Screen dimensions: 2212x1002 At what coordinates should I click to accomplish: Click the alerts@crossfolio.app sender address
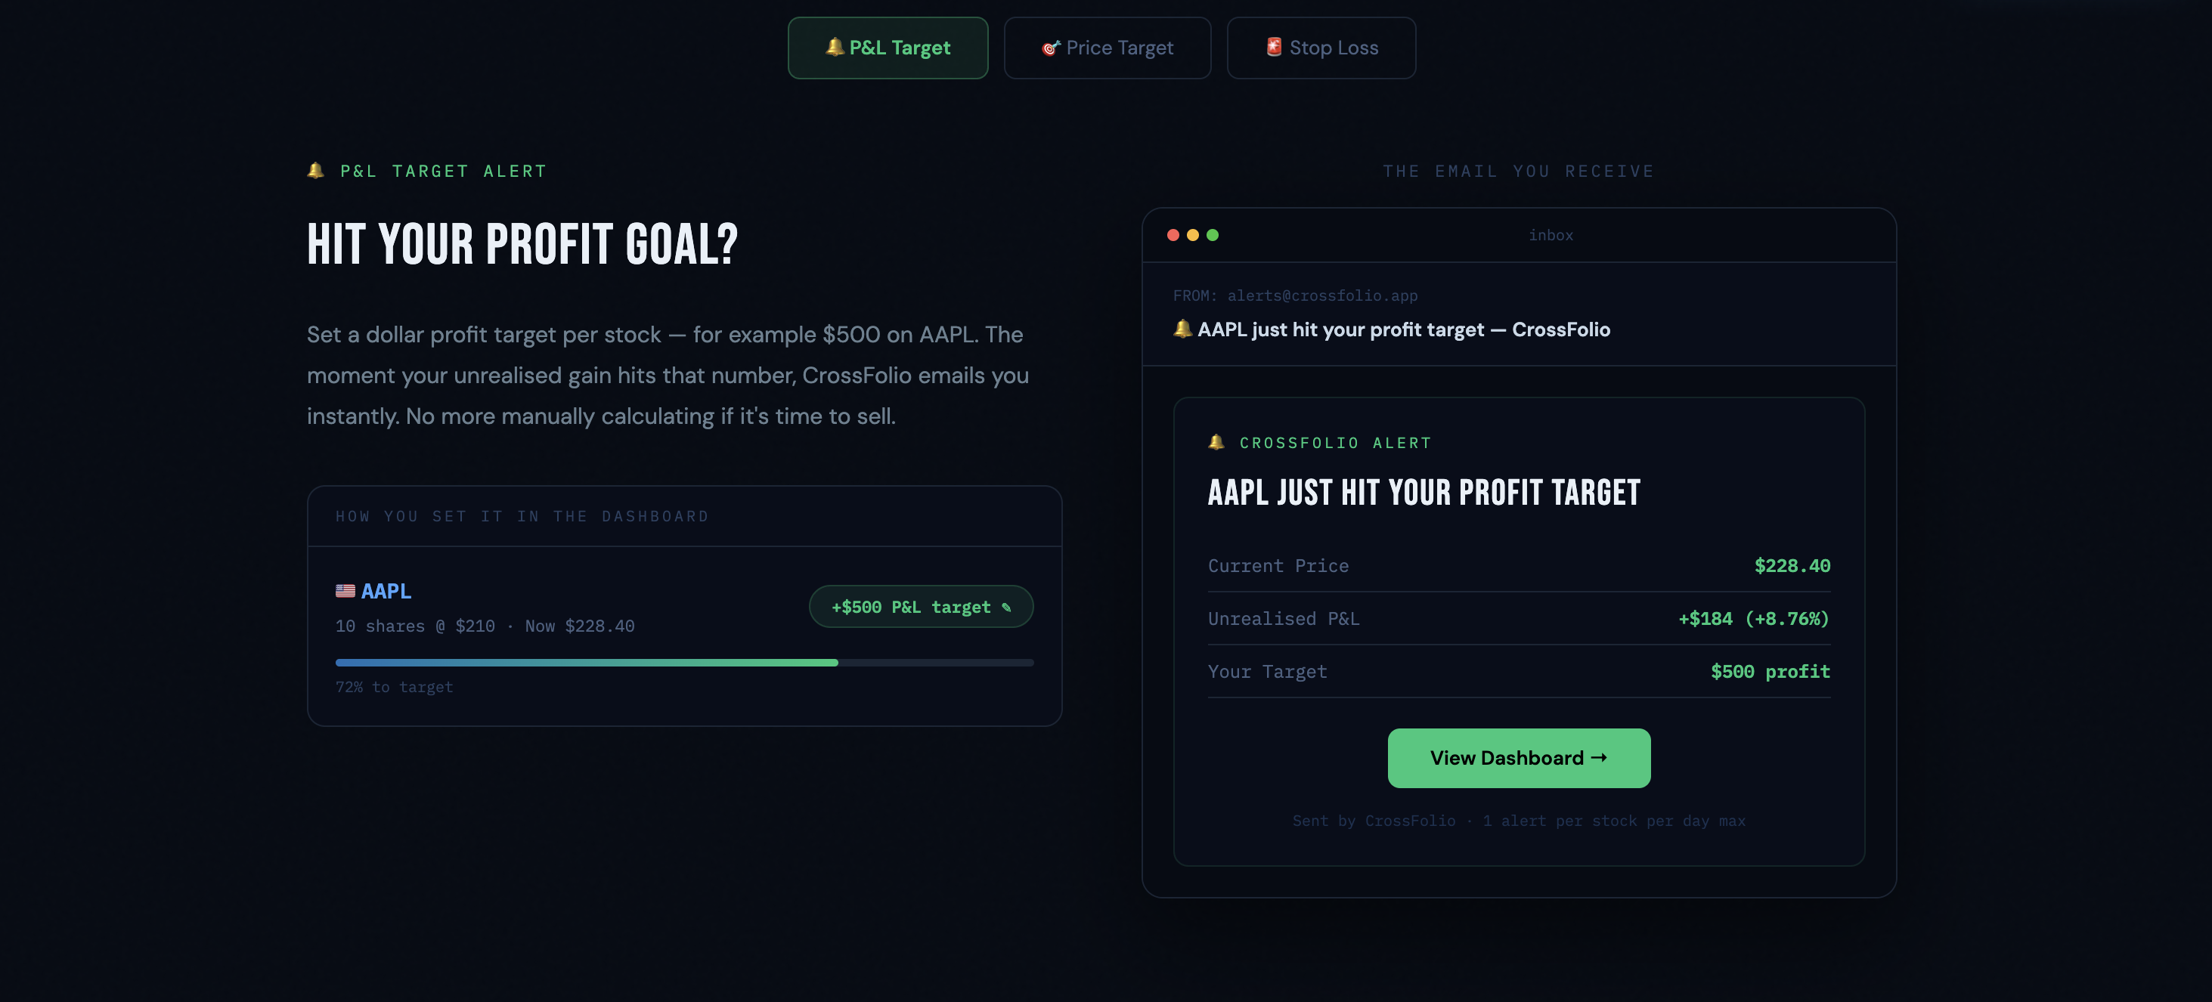click(1322, 295)
